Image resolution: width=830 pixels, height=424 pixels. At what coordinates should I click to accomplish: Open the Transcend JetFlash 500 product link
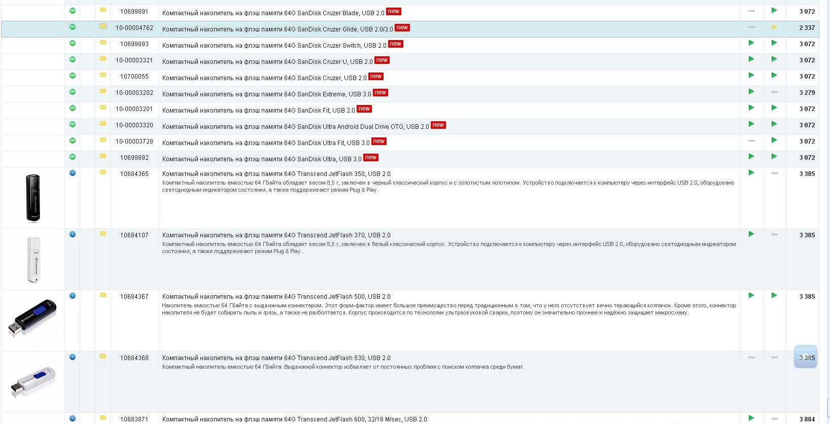276,296
